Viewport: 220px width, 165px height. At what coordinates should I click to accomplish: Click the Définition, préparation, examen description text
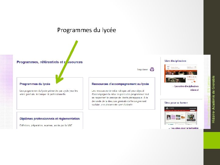(46, 126)
